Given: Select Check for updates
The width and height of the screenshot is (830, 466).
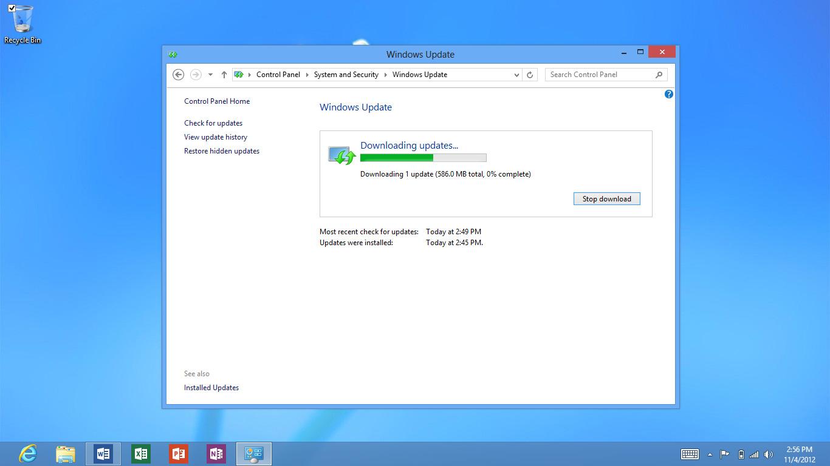Looking at the screenshot, I should tap(213, 123).
